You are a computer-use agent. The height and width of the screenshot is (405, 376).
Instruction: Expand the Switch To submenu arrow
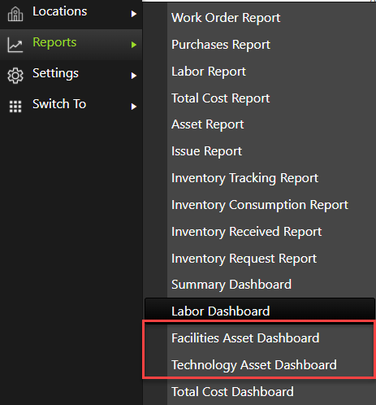[134, 107]
